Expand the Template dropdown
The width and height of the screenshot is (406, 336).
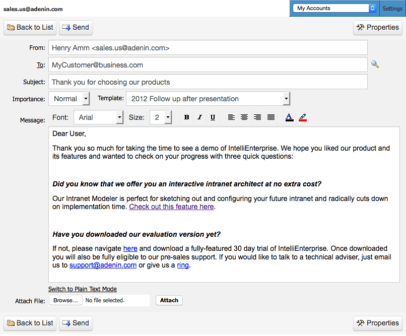pos(208,99)
